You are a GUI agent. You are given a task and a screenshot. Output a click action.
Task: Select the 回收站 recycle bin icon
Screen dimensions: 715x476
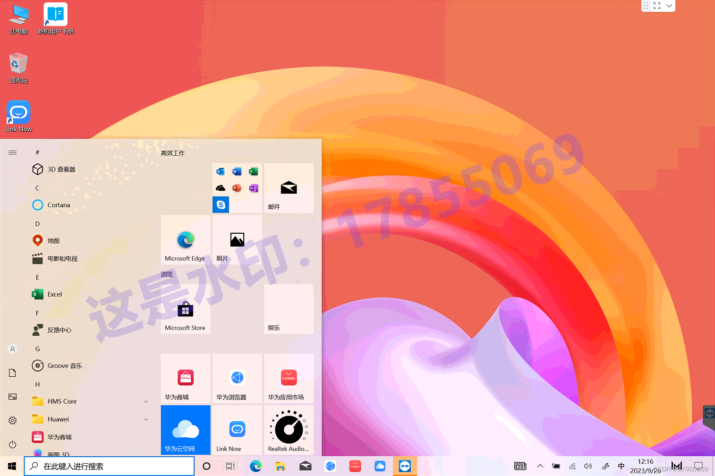coord(18,68)
